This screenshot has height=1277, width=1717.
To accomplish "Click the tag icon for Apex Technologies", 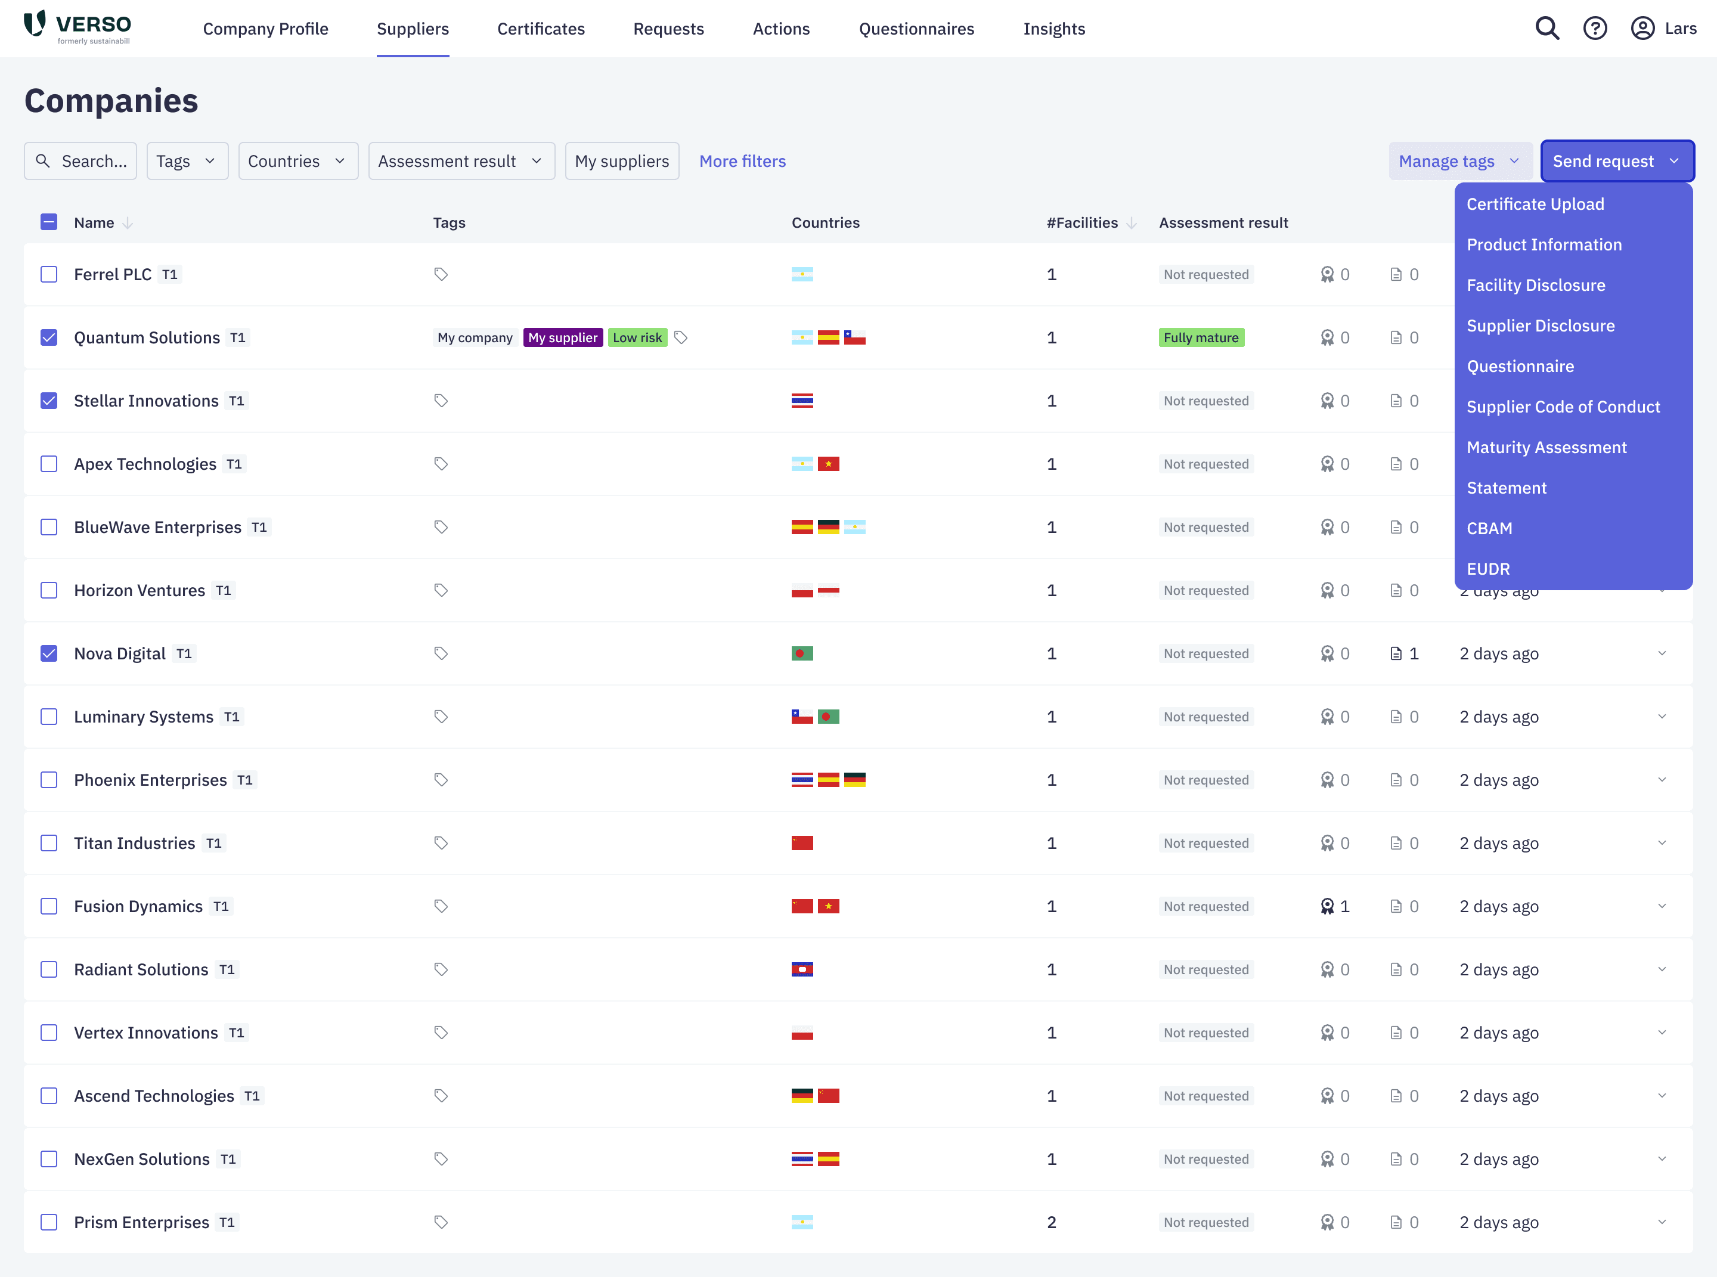I will pyautogui.click(x=440, y=464).
